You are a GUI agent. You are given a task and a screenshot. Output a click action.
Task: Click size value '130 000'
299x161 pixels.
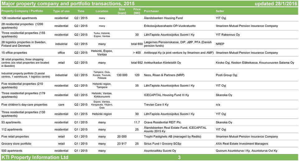tap(122, 75)
